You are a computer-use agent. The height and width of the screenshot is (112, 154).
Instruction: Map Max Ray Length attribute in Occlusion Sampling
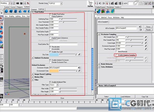click(146, 49)
